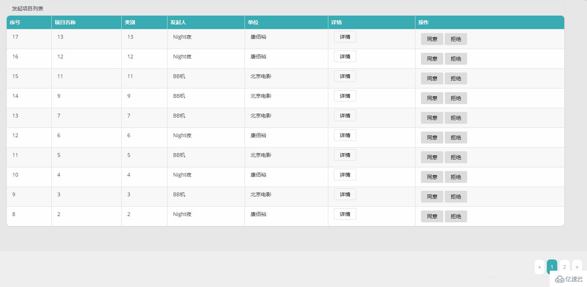Image resolution: width=587 pixels, height=287 pixels.
Task: Select 北京电影 in row 11
Action: point(261,155)
